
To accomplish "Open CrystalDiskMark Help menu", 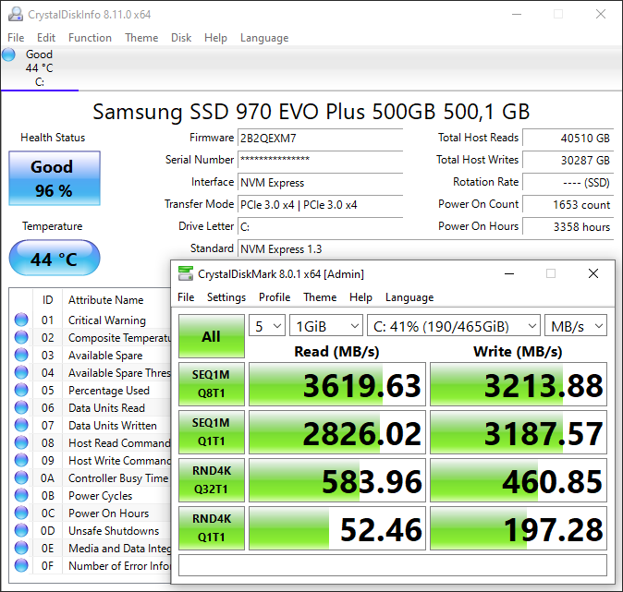I will (360, 297).
